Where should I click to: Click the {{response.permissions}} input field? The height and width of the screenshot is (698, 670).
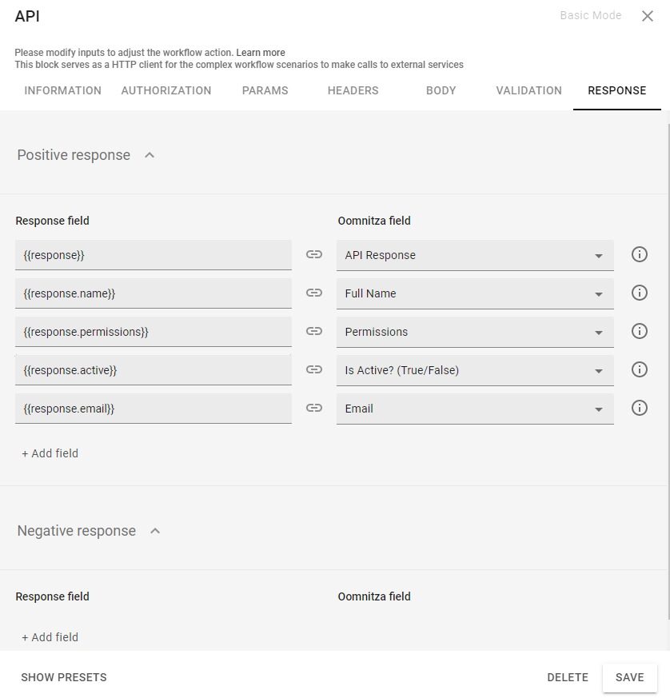(154, 332)
